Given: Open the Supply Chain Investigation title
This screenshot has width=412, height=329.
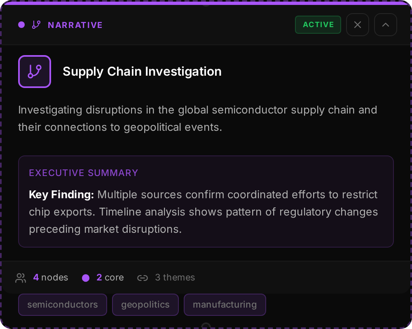Looking at the screenshot, I should (142, 72).
